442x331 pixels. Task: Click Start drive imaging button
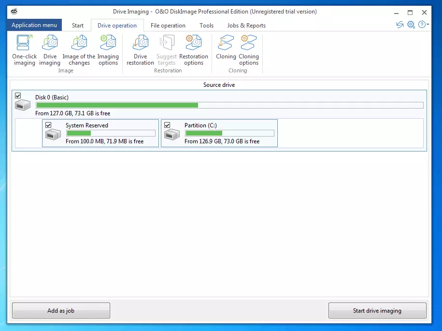pos(377,310)
